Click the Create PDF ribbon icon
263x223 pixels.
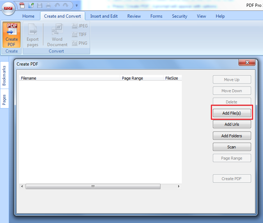pyautogui.click(x=12, y=35)
